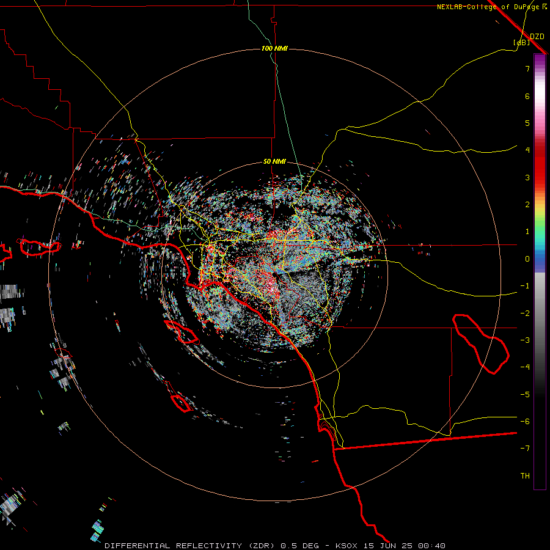The height and width of the screenshot is (550, 550).
Task: Click the 100 NMI range ring label
Action: (x=274, y=48)
